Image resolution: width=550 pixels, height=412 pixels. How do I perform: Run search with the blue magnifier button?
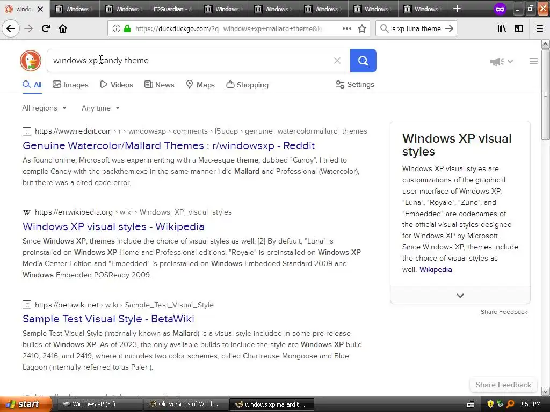(x=363, y=61)
